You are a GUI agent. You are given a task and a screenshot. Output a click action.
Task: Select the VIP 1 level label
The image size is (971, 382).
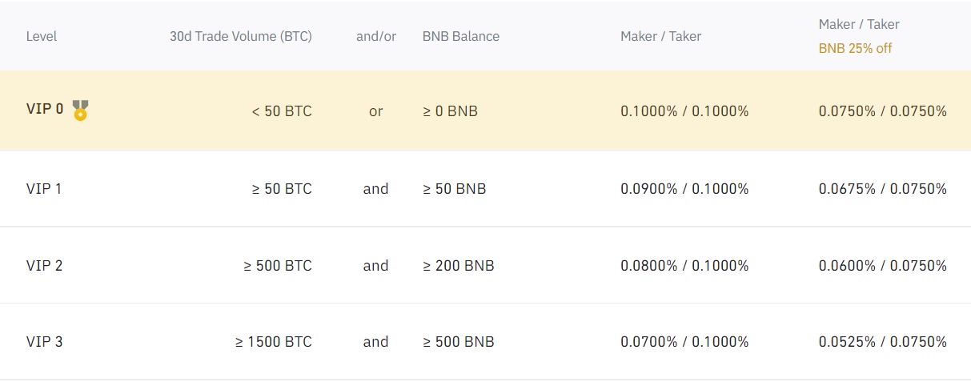point(44,189)
